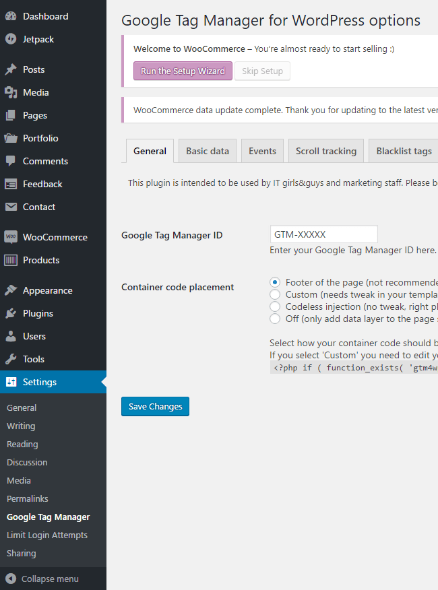The image size is (438, 590).
Task: Open Media under Settings submenu
Action: [18, 480]
